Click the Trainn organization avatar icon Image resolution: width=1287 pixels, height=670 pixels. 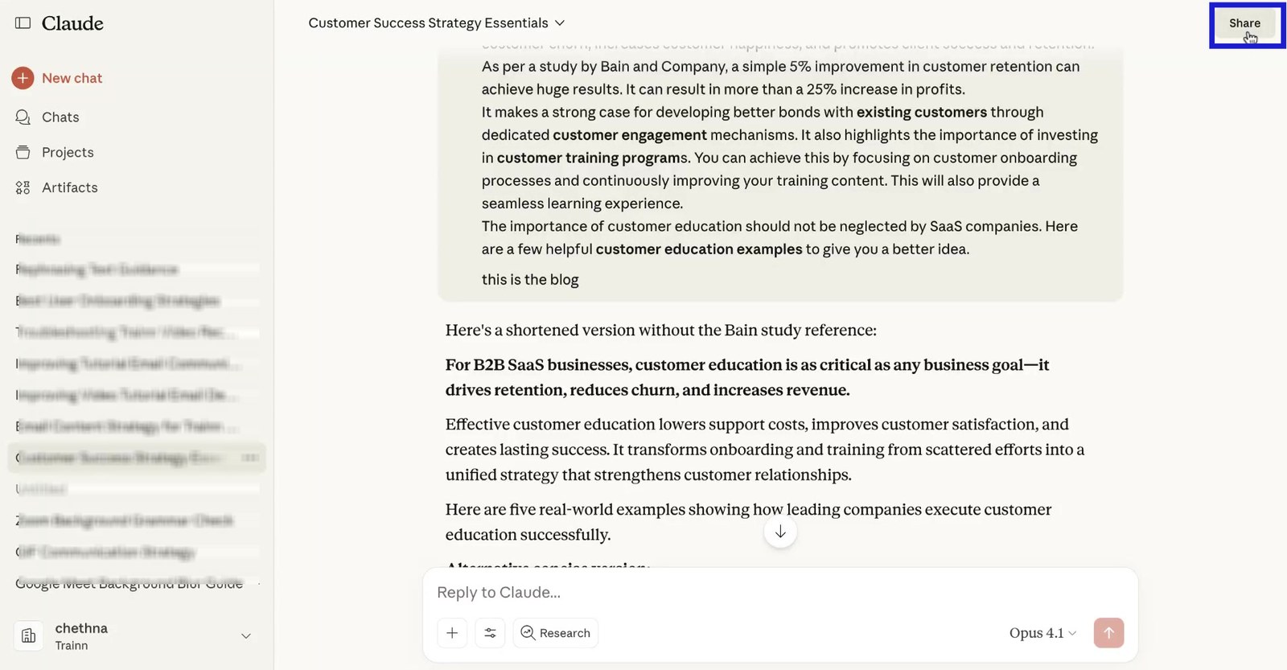pyautogui.click(x=29, y=636)
